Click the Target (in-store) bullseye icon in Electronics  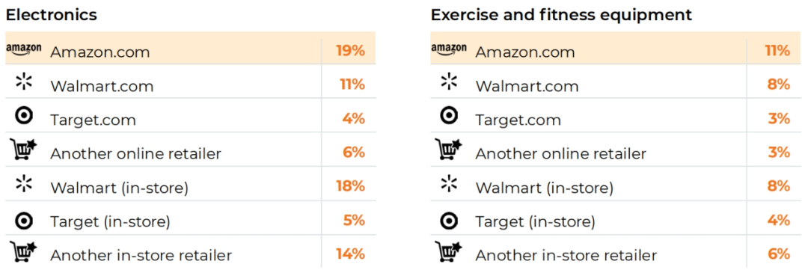pyautogui.click(x=24, y=221)
